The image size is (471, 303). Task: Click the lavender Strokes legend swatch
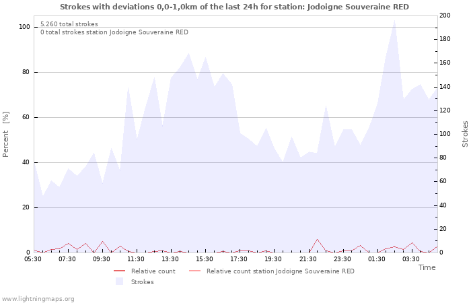tap(119, 281)
